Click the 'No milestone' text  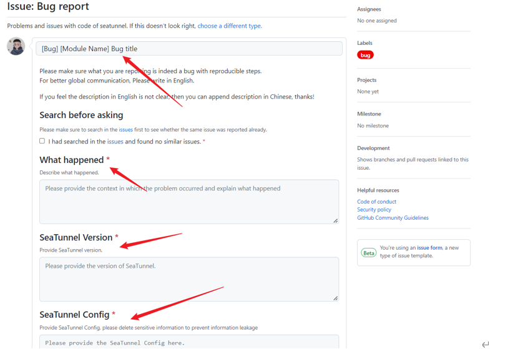(x=373, y=125)
